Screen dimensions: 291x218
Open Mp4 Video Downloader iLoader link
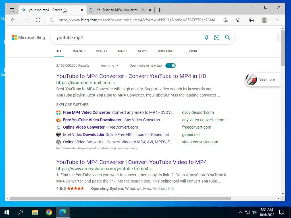[x=116, y=135]
